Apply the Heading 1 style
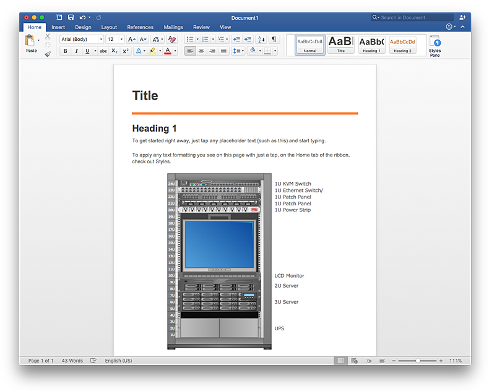Viewport: 489px width, 391px height. click(371, 45)
